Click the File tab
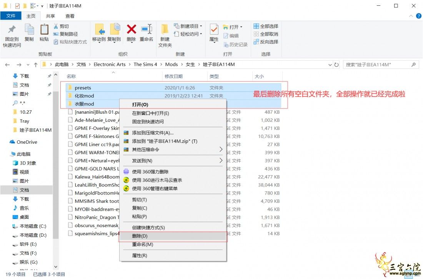Viewport: 423px width, 279px height. [x=11, y=16]
